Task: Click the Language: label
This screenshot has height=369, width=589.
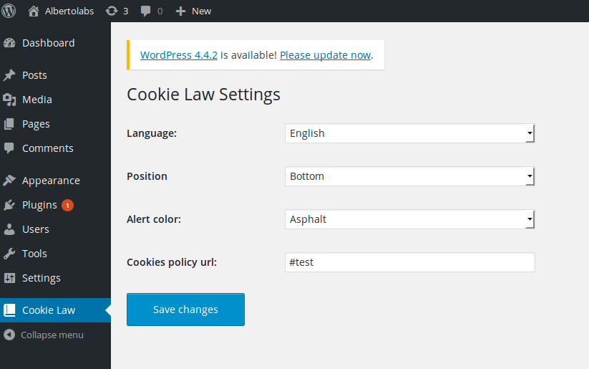Action: click(x=152, y=133)
